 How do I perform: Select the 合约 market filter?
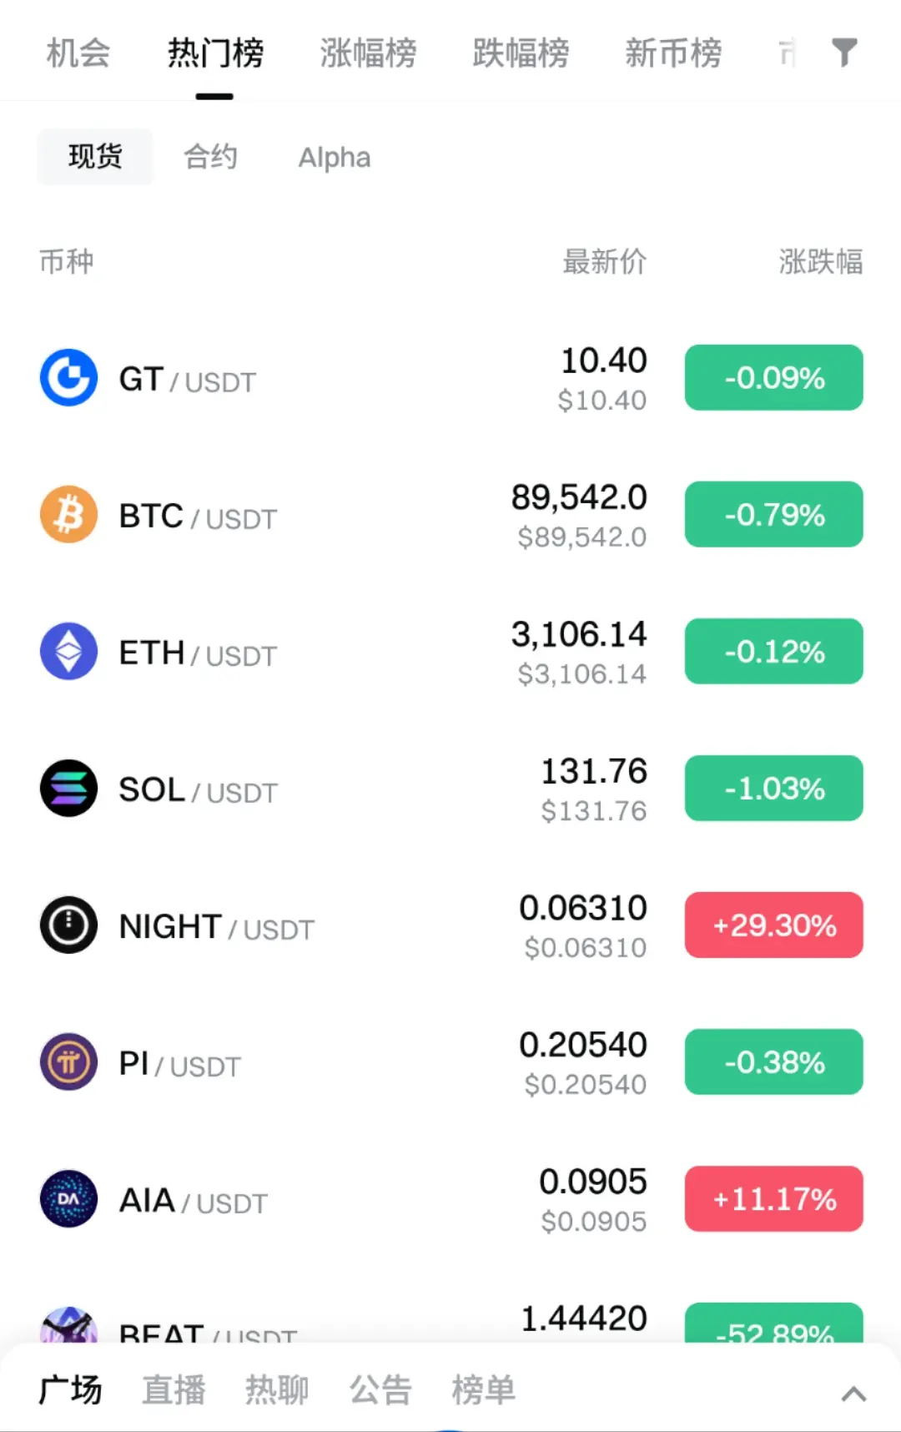pyautogui.click(x=210, y=157)
